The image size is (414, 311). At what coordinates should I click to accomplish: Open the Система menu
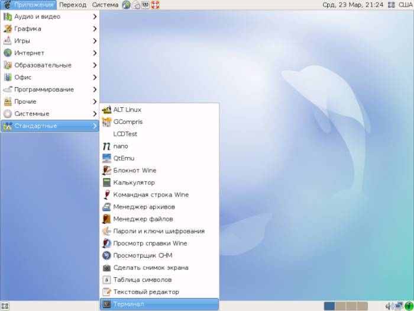105,5
